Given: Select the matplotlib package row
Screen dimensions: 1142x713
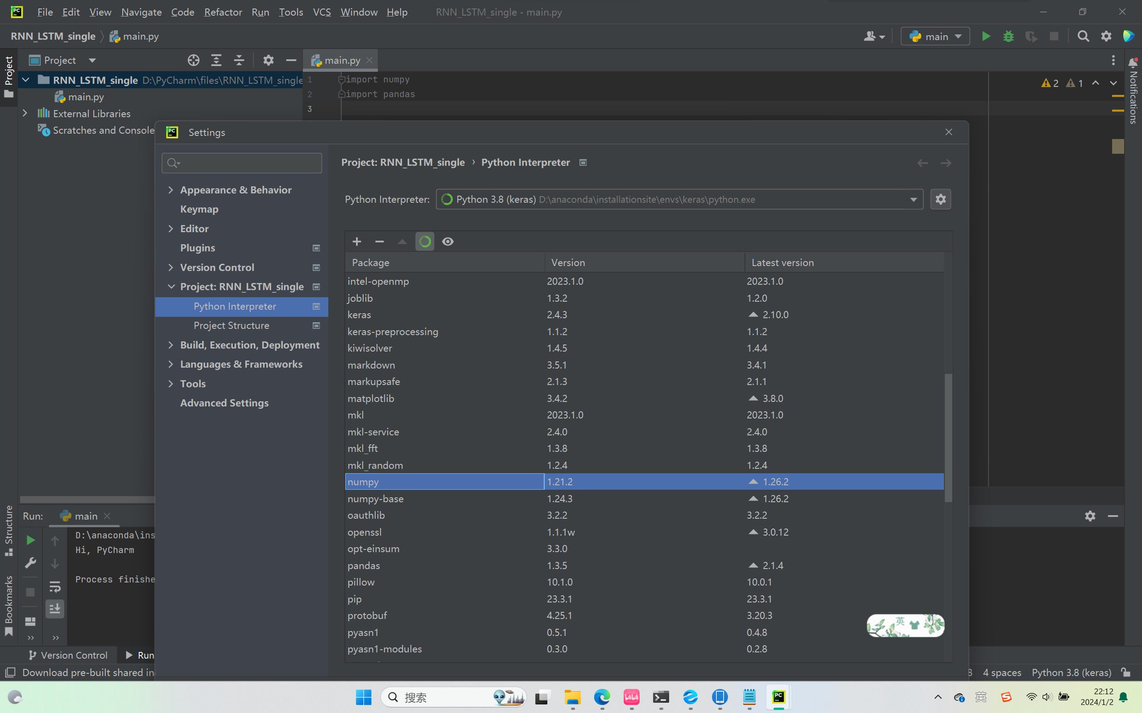Looking at the screenshot, I should [x=644, y=398].
